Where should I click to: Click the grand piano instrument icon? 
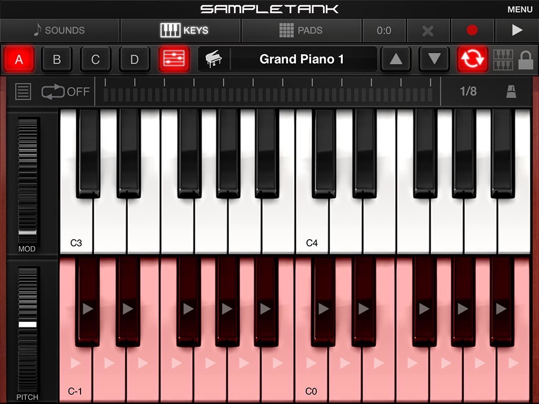click(214, 59)
